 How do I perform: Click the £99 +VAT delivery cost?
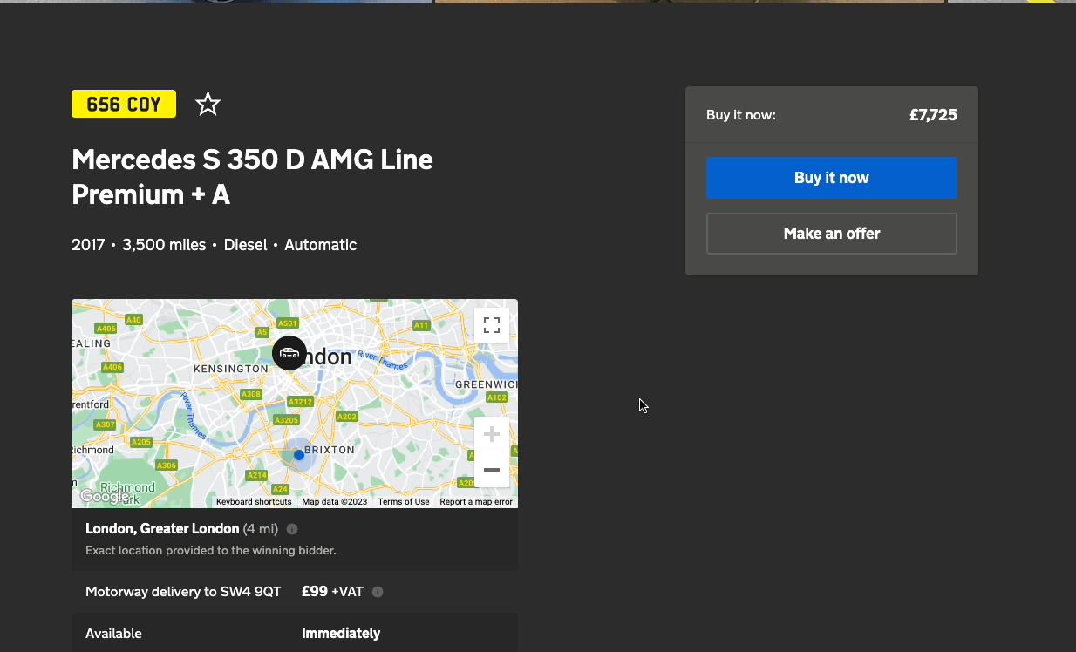[x=332, y=592]
